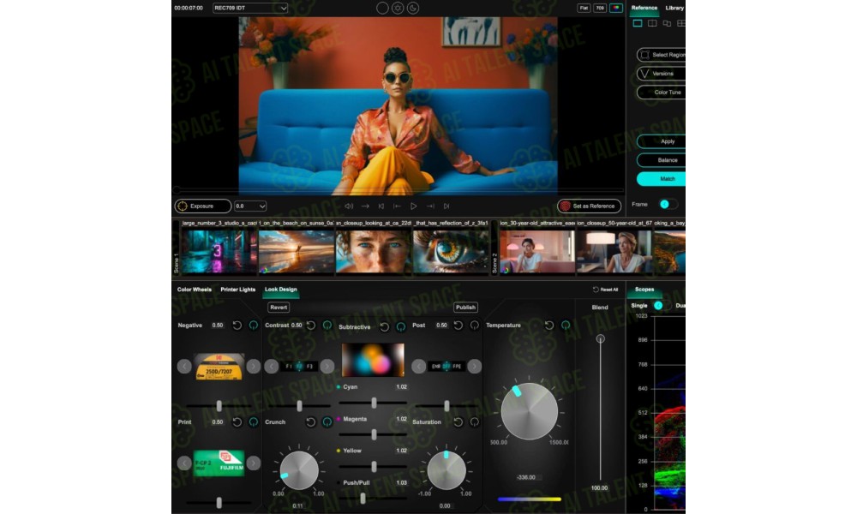857x514 pixels.
Task: Toggle the RGB color view button
Action: (616, 9)
